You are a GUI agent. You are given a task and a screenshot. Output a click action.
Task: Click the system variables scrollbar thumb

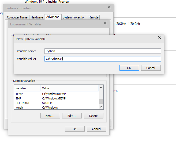101,102
